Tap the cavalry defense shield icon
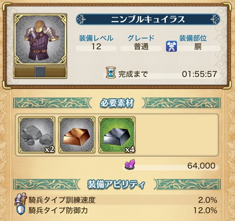Screen dimensions: 235x221 (x=21, y=210)
